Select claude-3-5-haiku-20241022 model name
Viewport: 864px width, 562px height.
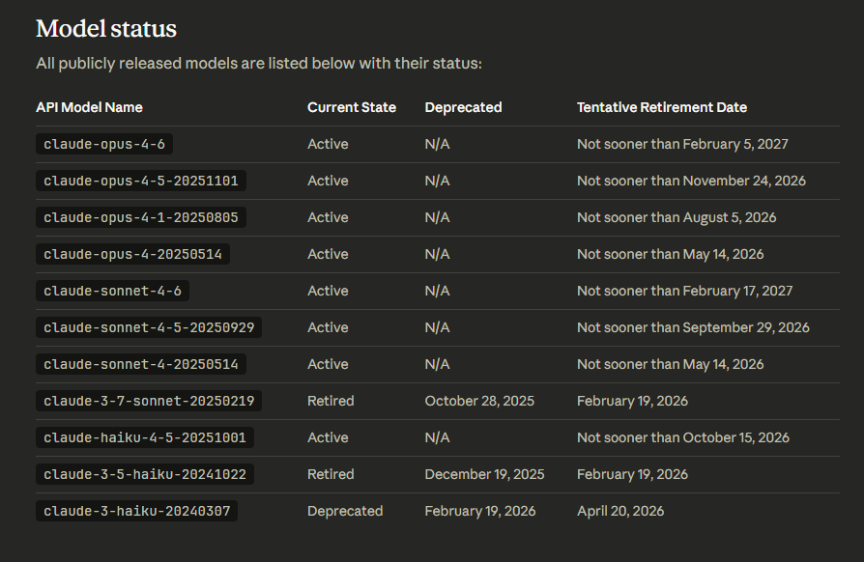[145, 474]
